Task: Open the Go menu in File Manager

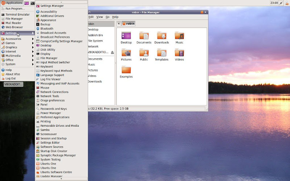Action: tap(108, 17)
